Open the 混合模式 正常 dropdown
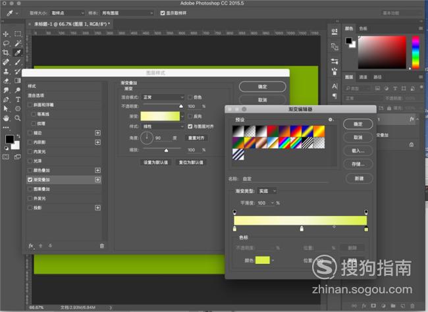This screenshot has width=428, height=312. coord(163,97)
